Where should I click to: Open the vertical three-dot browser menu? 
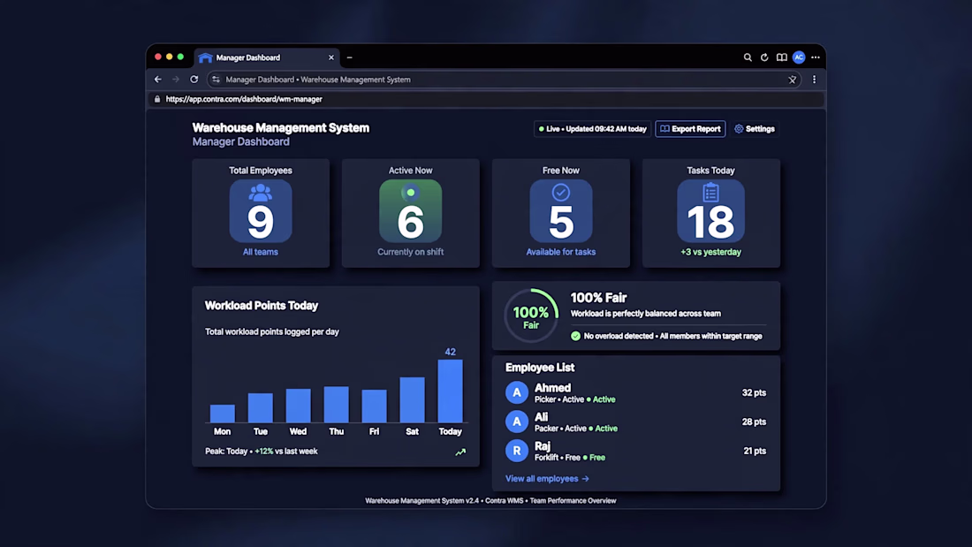click(x=815, y=80)
